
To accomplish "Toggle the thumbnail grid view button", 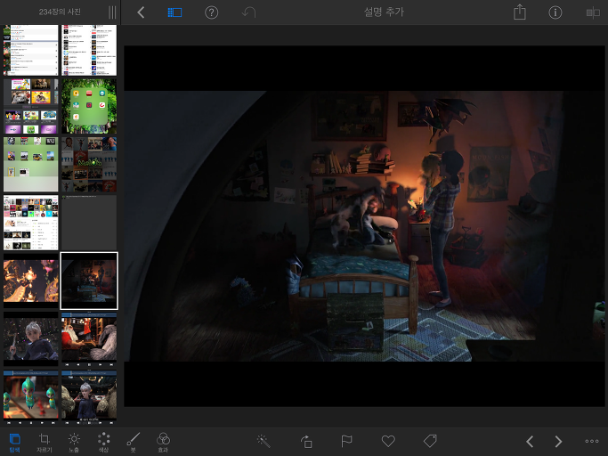I will 174,12.
